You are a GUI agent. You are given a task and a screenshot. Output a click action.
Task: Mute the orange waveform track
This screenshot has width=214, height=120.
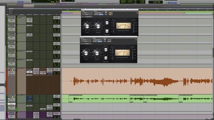pos(14,70)
